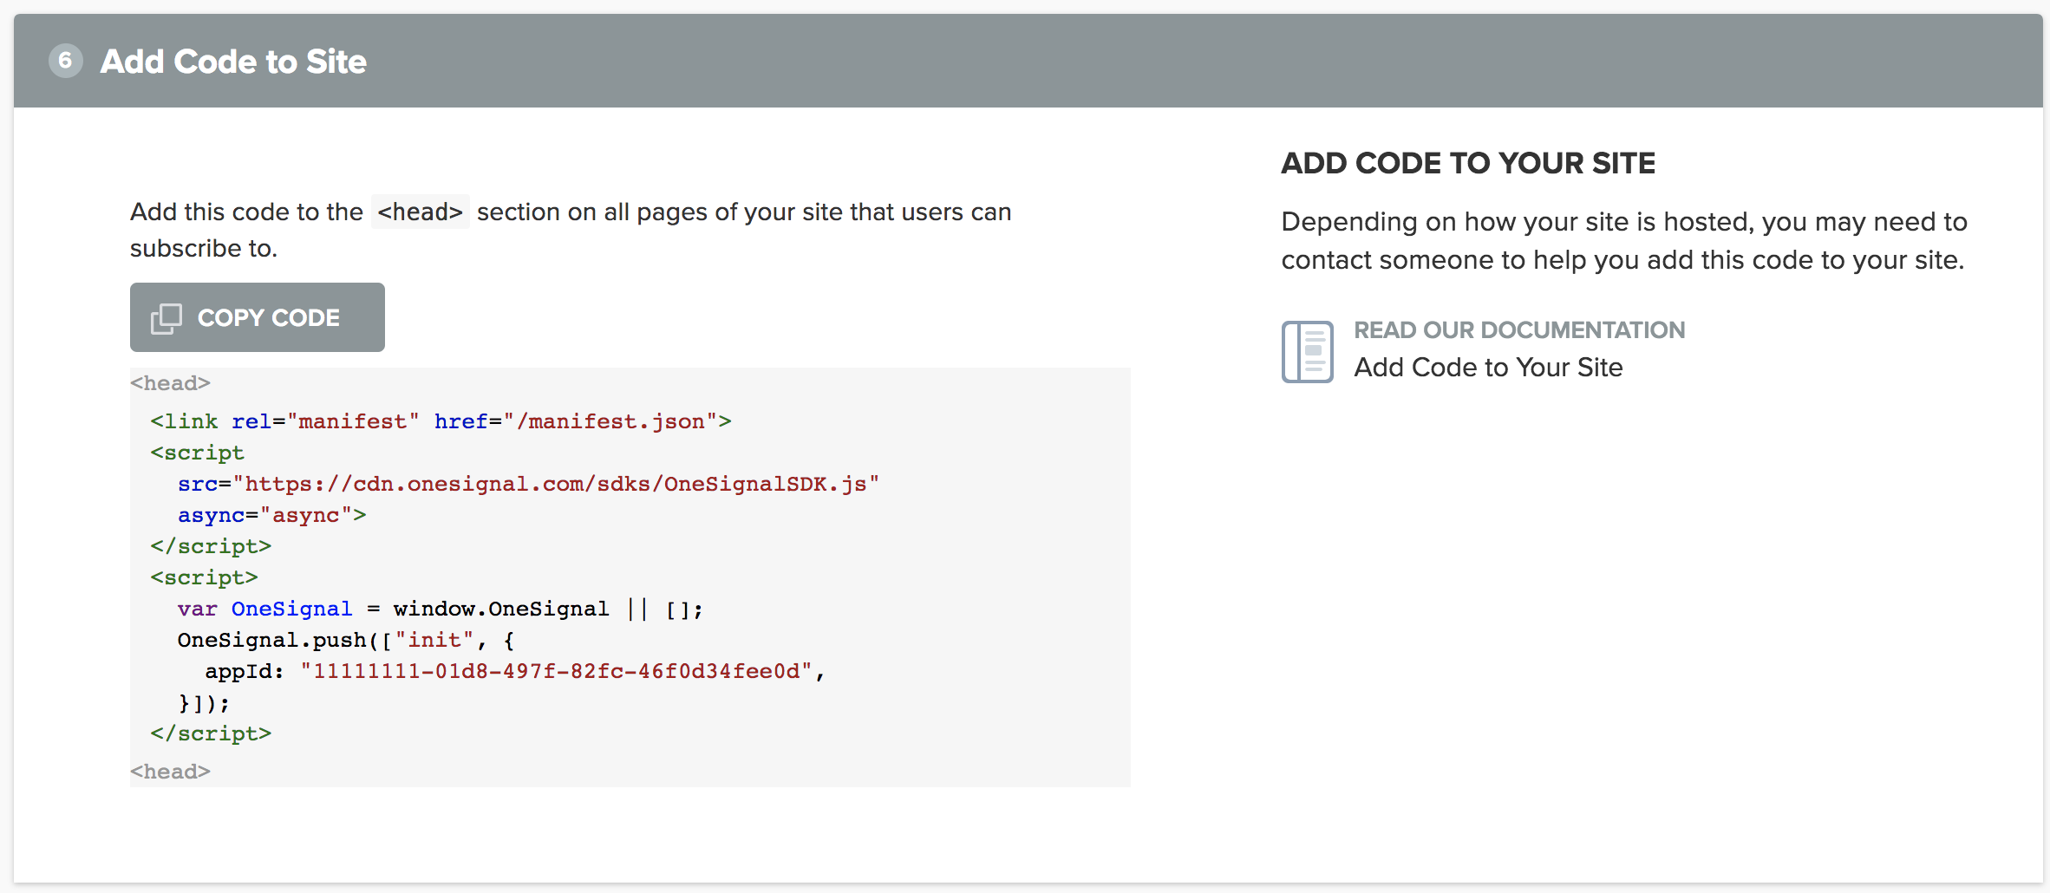Open the documentation book icon

[1307, 351]
